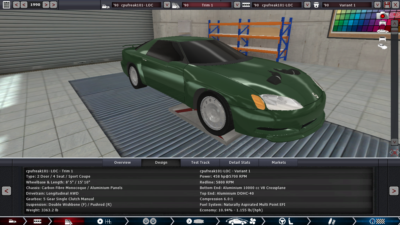Toggle the crossed-eye icon at lower right

(394, 152)
